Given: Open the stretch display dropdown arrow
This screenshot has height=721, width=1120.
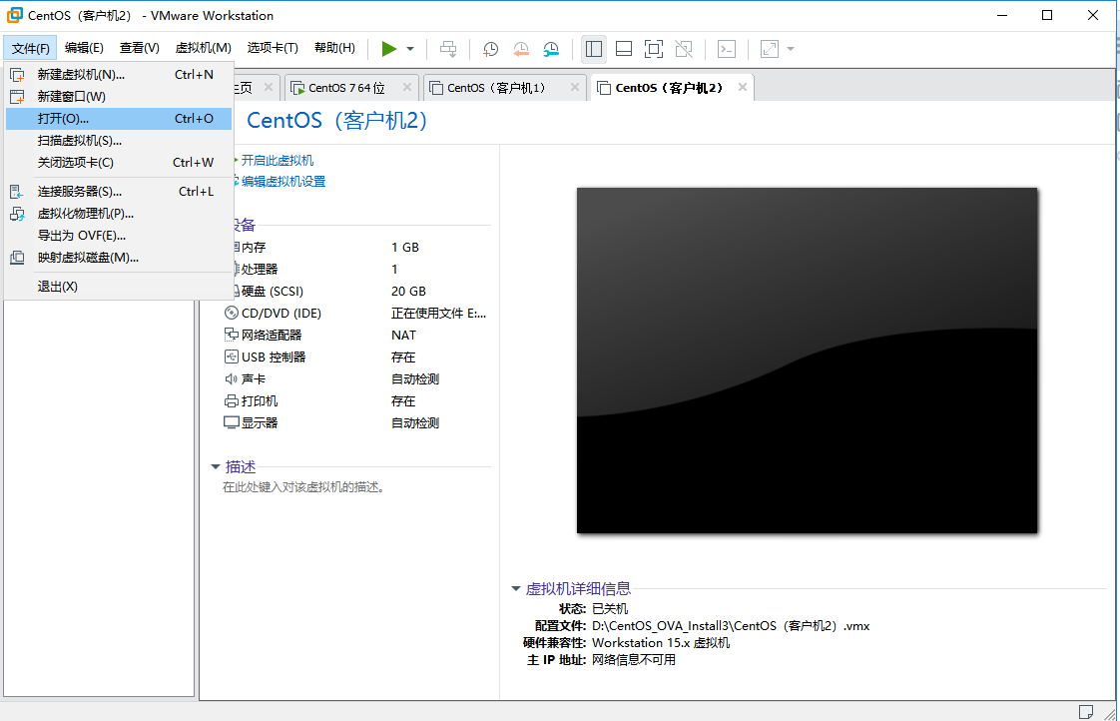Looking at the screenshot, I should (x=790, y=49).
